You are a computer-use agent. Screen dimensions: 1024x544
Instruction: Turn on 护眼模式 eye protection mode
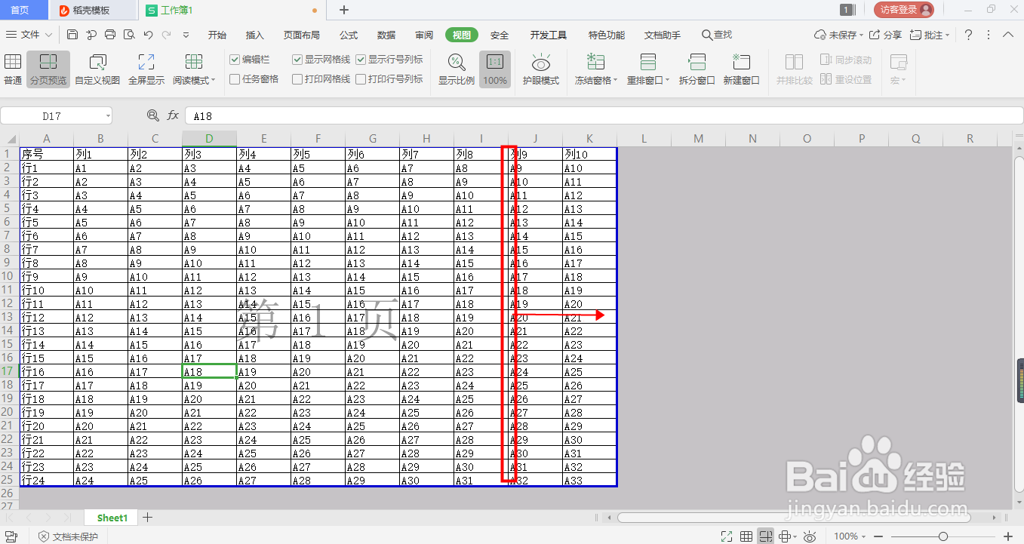pos(541,69)
